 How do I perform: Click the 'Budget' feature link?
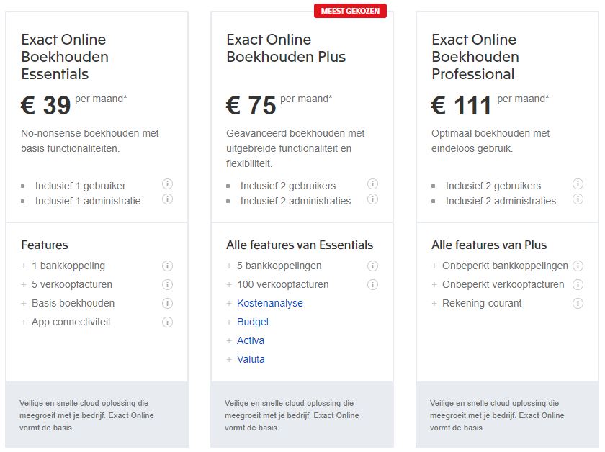(253, 322)
